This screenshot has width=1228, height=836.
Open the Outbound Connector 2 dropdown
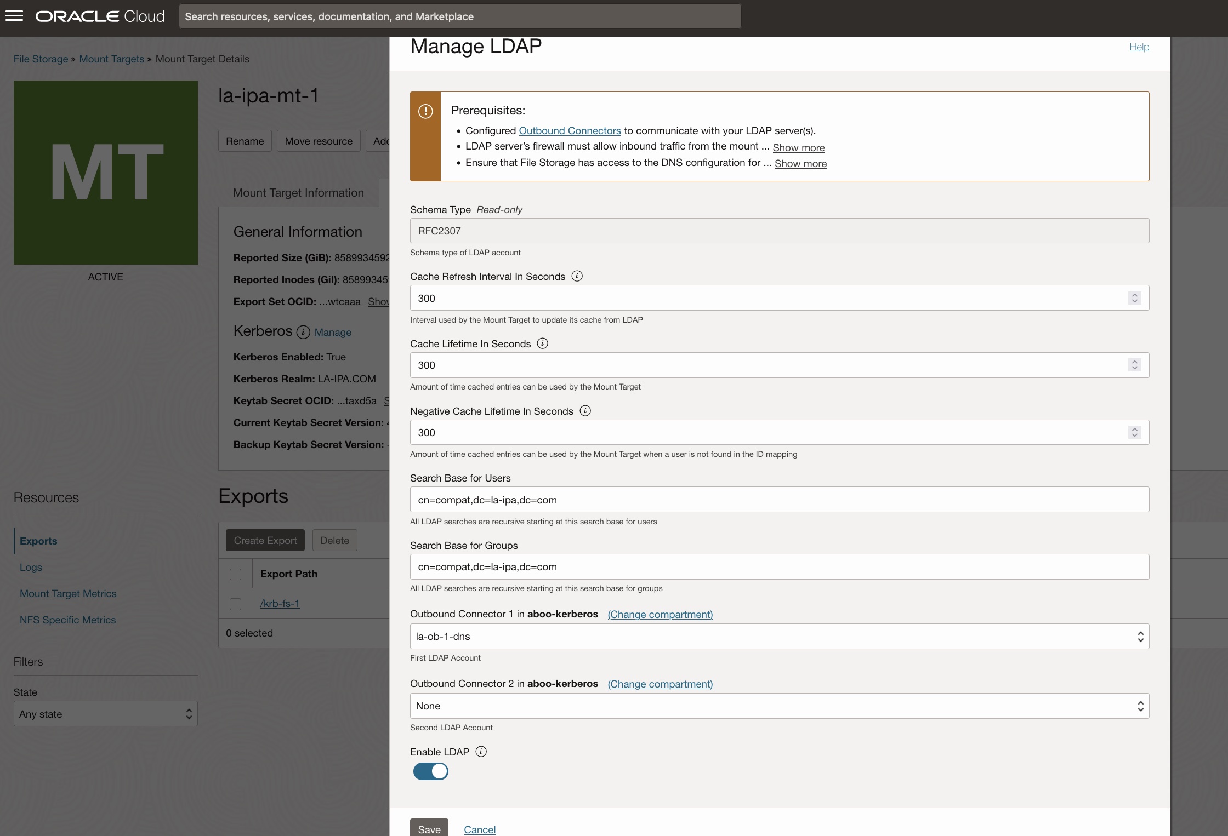[1140, 706]
